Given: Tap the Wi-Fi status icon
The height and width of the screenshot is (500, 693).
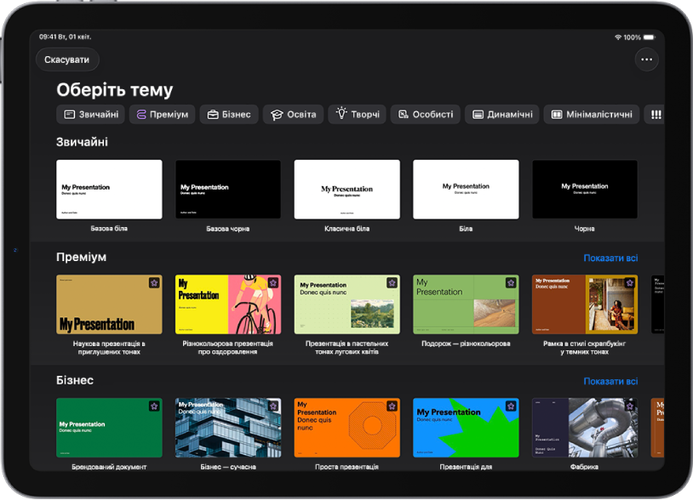Looking at the screenshot, I should 618,37.
